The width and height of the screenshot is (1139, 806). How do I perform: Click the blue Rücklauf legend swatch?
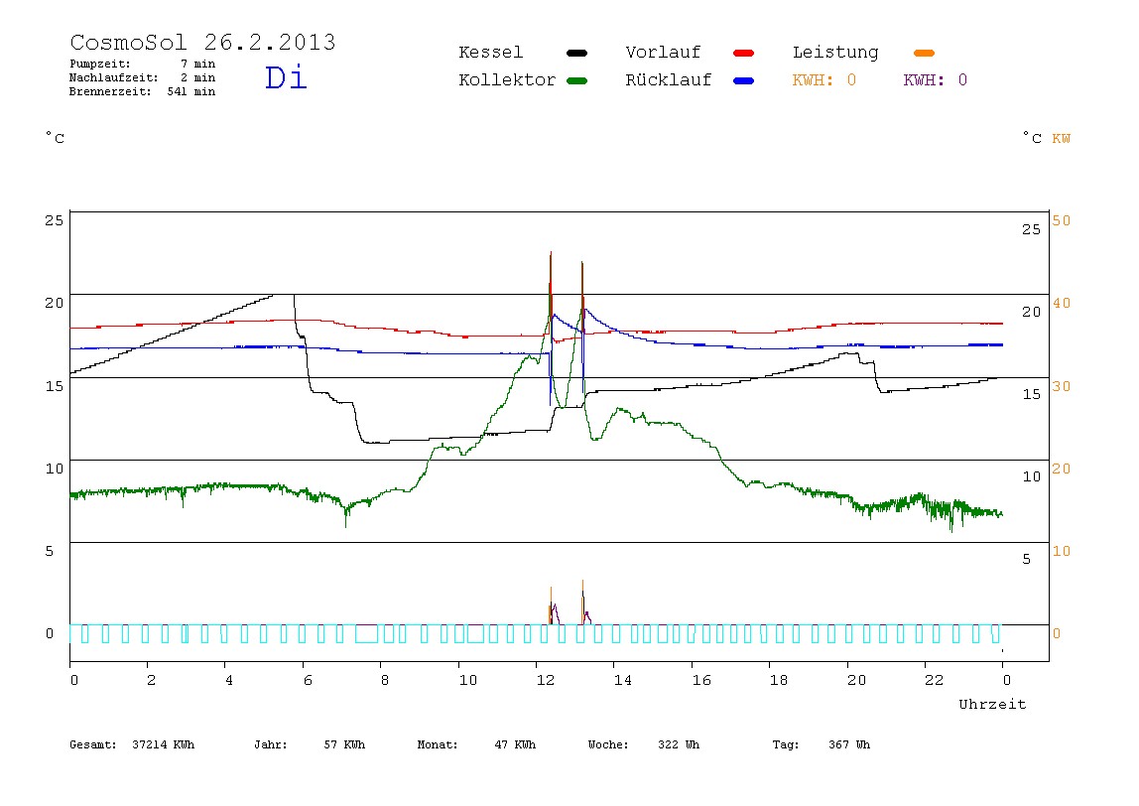[743, 80]
